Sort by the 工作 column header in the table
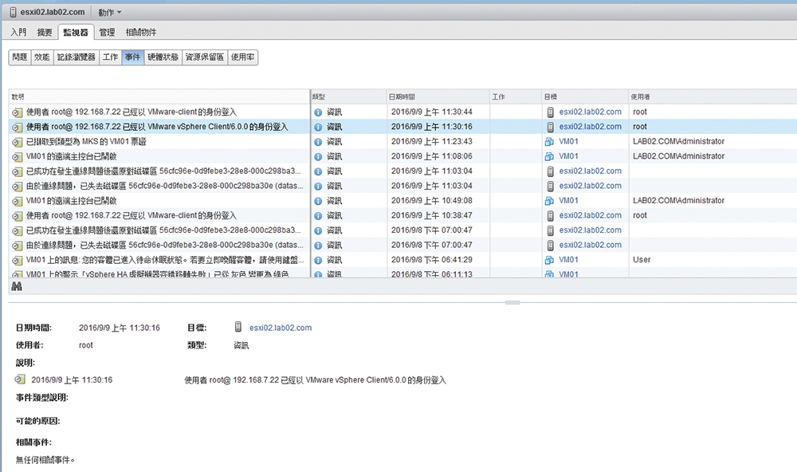 click(x=516, y=96)
